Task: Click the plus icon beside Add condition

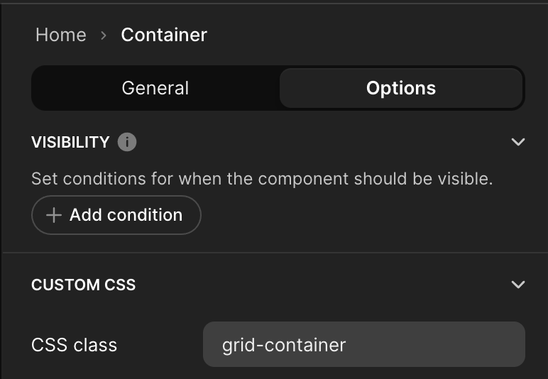Action: tap(54, 215)
